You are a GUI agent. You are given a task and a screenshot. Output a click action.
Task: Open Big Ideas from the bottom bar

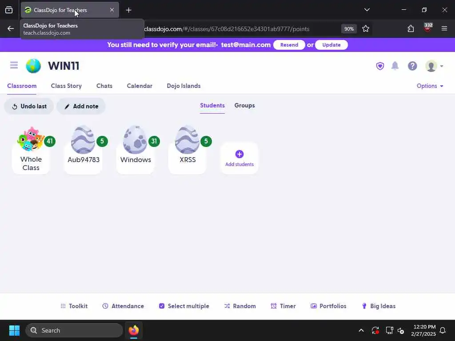379,306
